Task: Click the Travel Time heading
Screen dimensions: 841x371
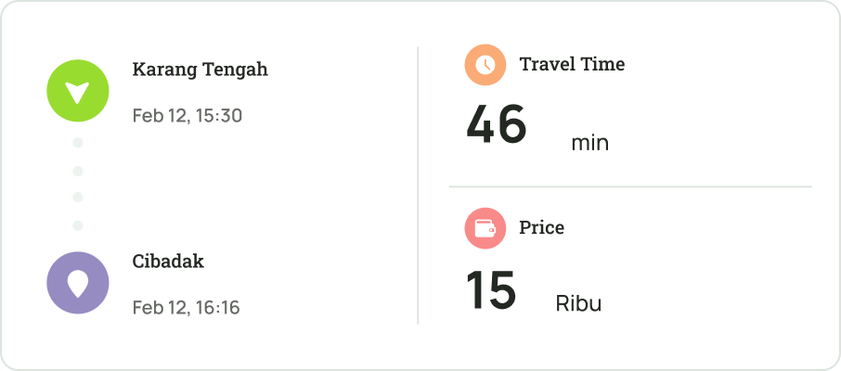Action: (x=572, y=64)
